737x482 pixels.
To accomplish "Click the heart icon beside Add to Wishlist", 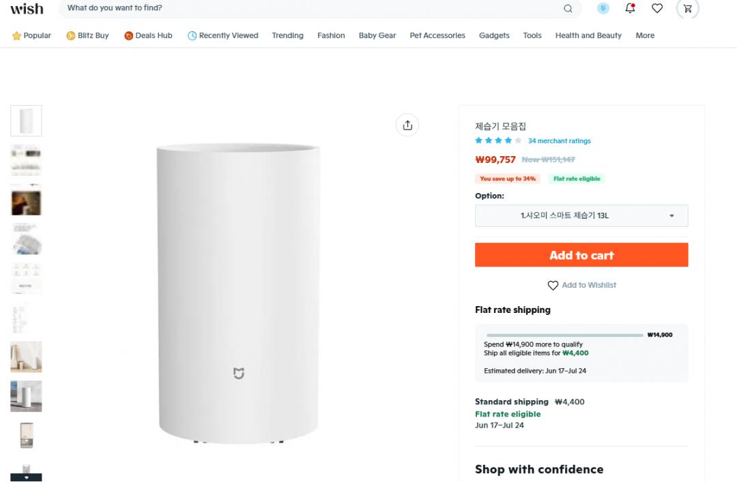I will tap(553, 286).
